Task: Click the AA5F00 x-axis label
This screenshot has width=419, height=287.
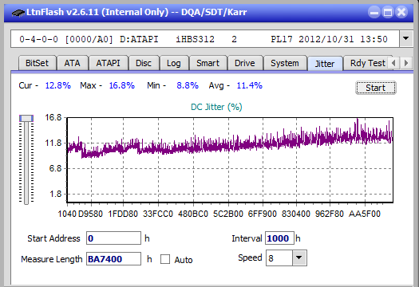Action: click(x=365, y=214)
